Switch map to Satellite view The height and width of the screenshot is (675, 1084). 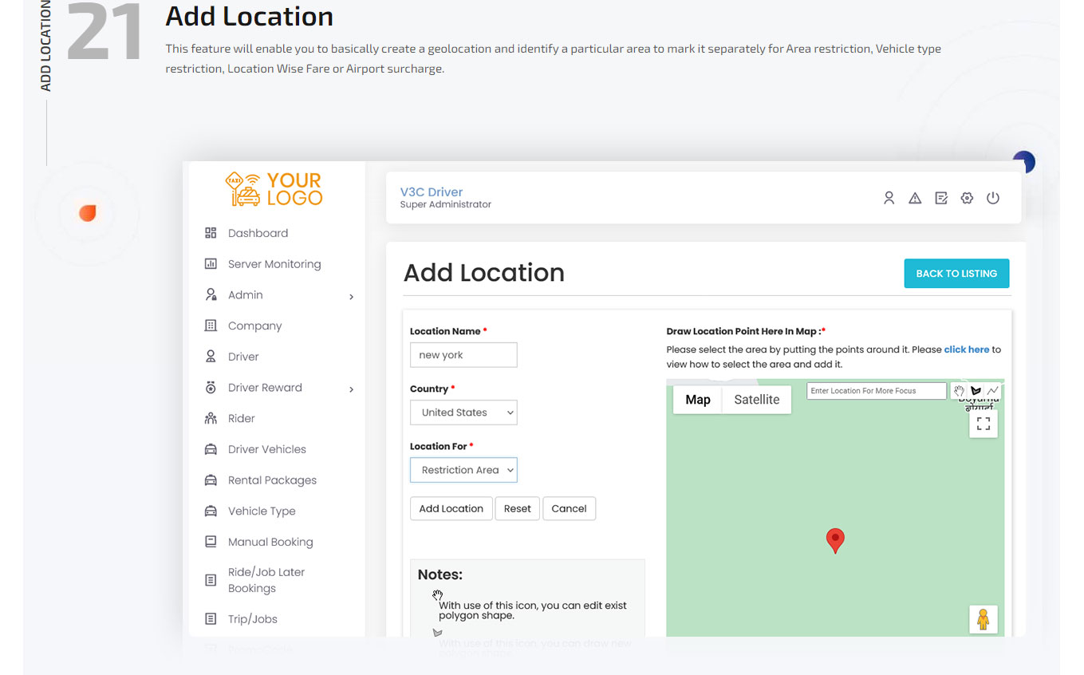(757, 400)
